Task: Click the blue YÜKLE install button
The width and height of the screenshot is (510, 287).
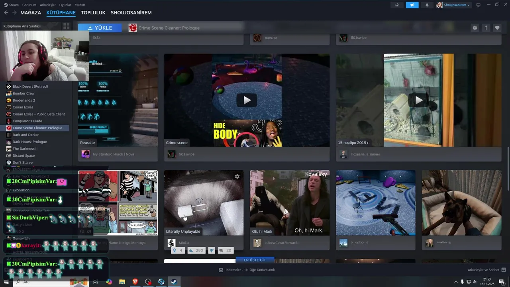Action: 100,28
